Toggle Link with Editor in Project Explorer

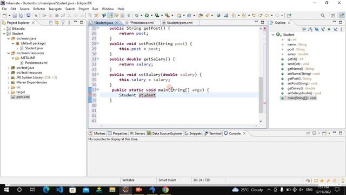[x=57, y=23]
